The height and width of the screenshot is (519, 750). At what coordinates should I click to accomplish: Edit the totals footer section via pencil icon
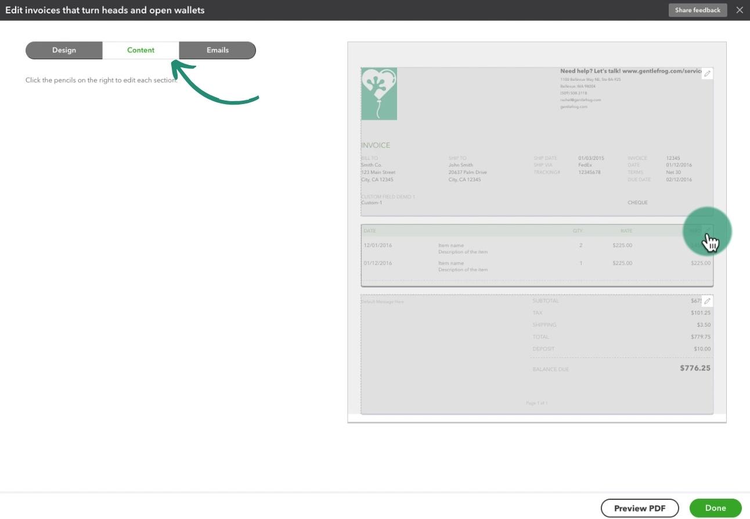tap(707, 301)
